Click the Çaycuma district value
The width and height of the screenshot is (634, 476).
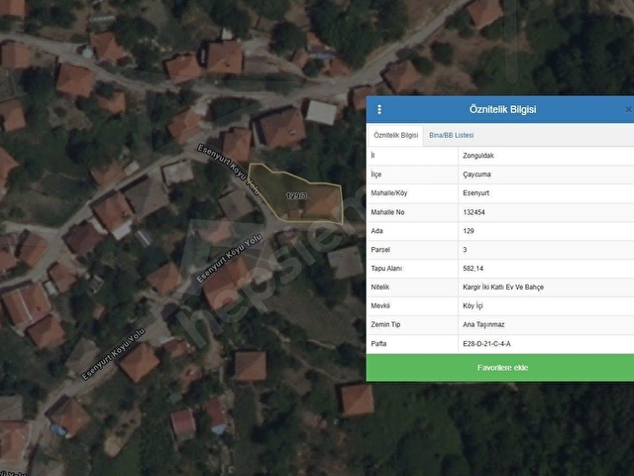click(x=476, y=175)
